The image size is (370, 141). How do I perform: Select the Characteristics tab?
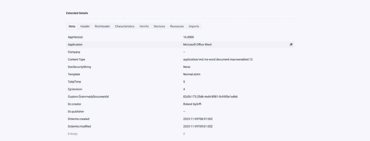click(x=125, y=26)
